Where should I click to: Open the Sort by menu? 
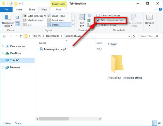82,21
